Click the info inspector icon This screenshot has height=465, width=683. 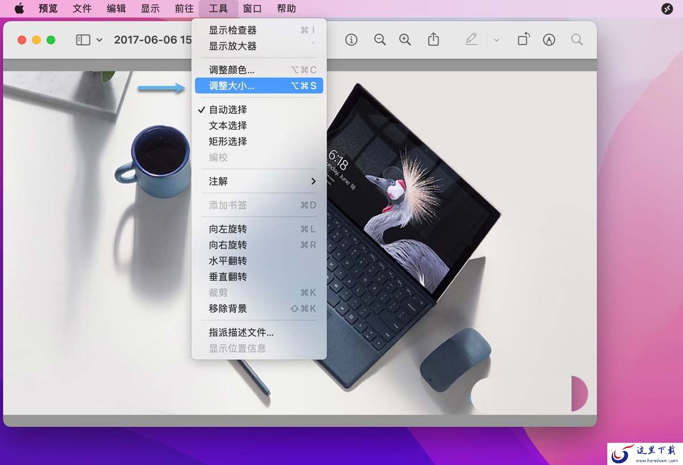[x=351, y=40]
